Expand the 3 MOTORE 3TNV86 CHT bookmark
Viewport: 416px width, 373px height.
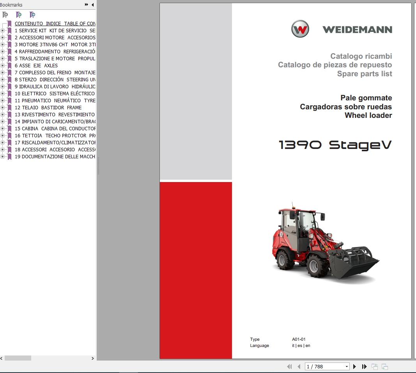[2, 44]
